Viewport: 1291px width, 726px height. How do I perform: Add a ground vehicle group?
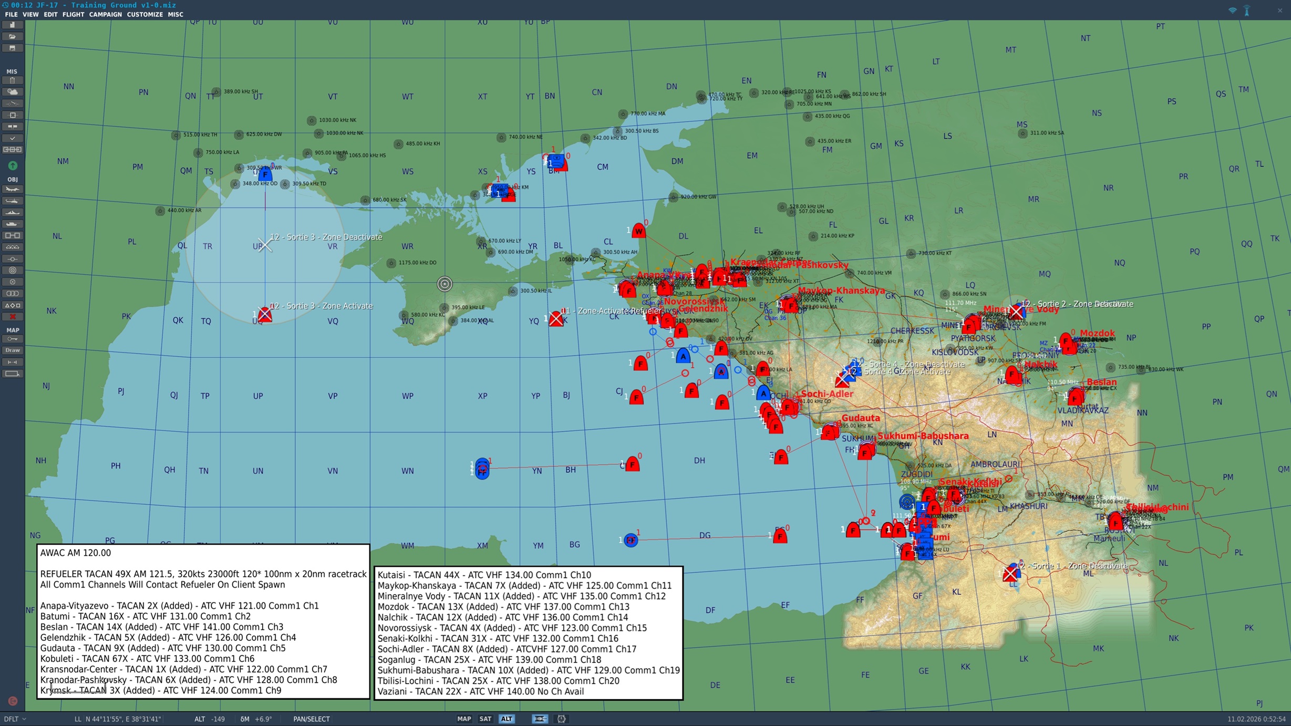(x=13, y=224)
